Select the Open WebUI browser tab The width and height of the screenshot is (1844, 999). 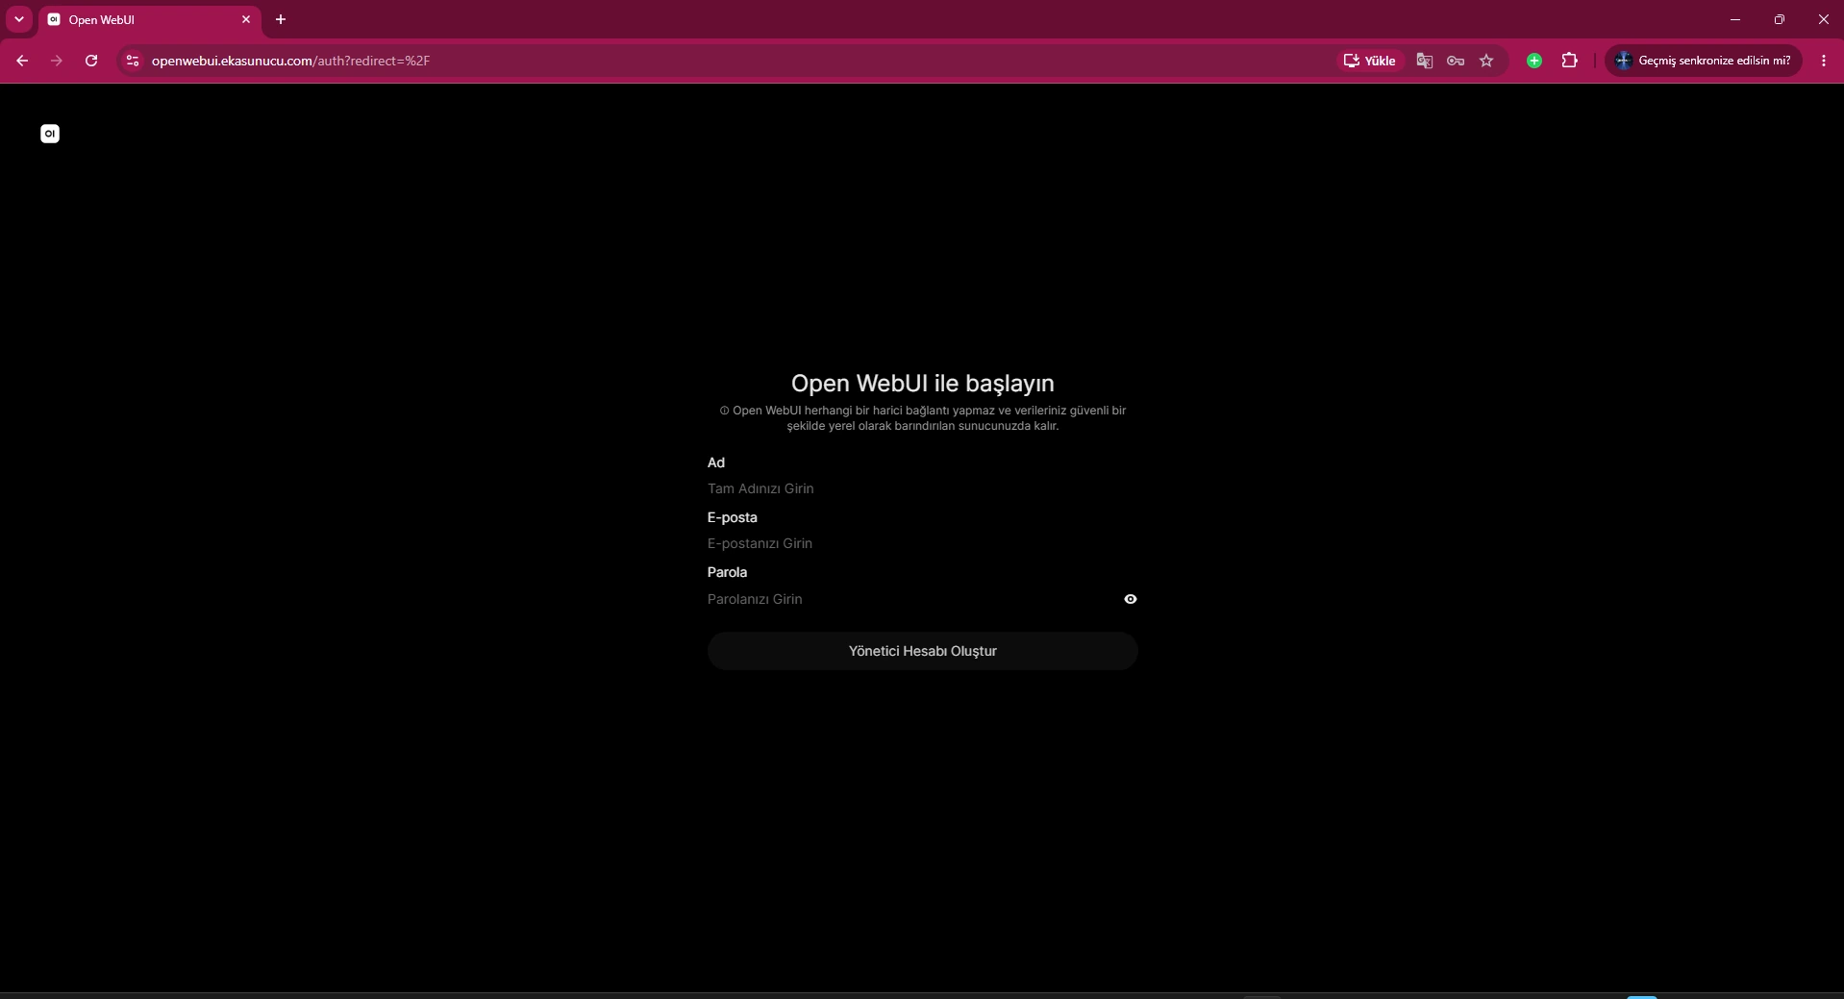tap(149, 19)
